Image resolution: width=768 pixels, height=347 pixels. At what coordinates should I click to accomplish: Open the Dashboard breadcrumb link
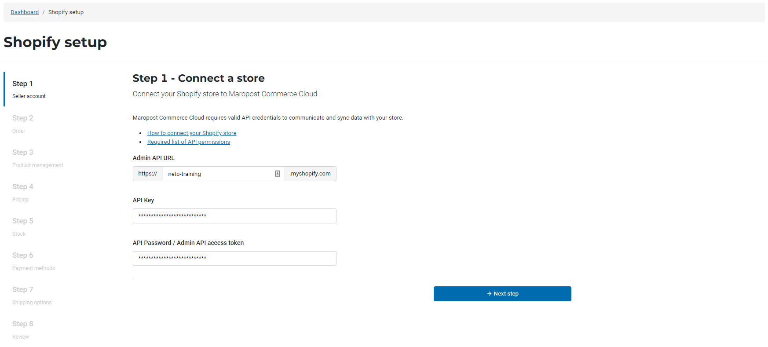(25, 12)
